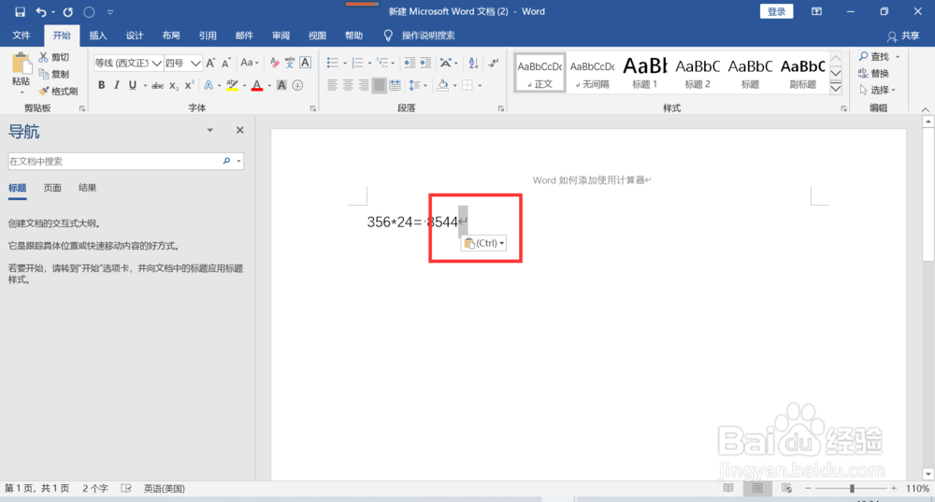Image resolution: width=935 pixels, height=502 pixels.
Task: Expand the styles gallery
Action: point(836,89)
